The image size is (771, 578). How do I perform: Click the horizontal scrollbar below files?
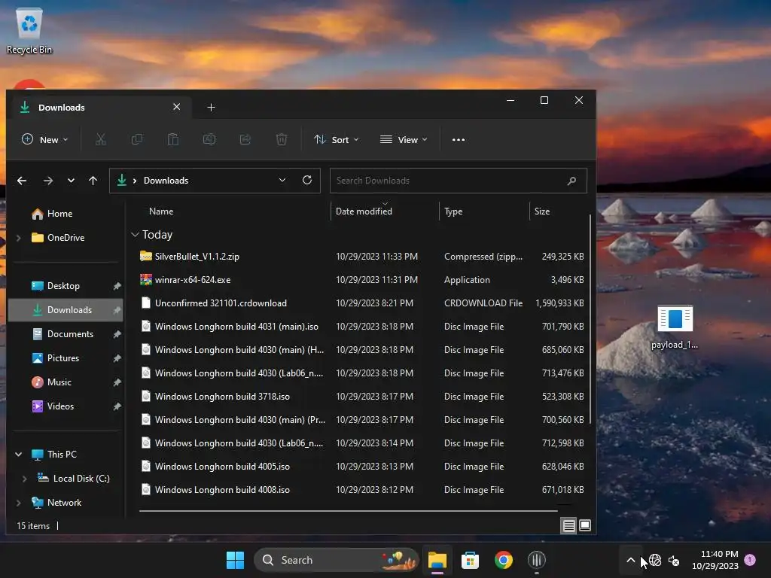click(348, 511)
